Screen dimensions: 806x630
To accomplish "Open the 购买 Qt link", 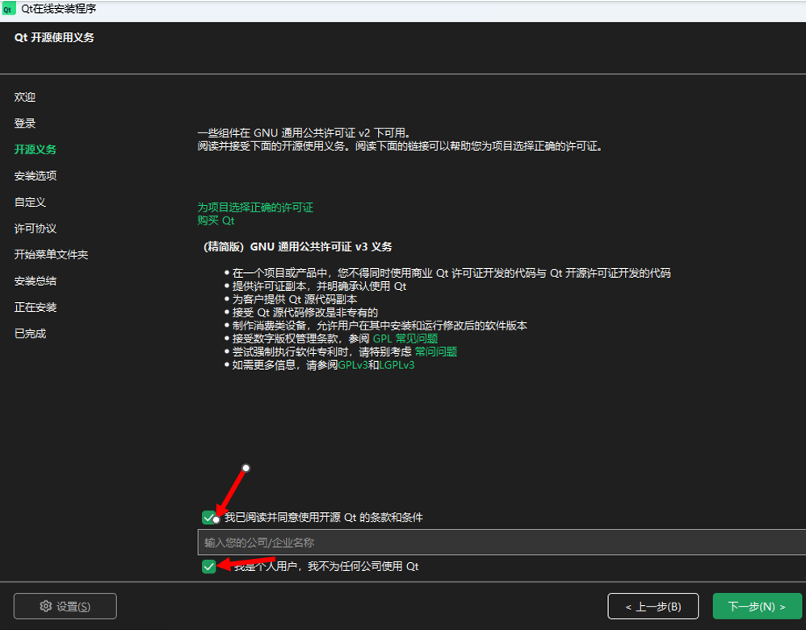I will click(x=216, y=220).
